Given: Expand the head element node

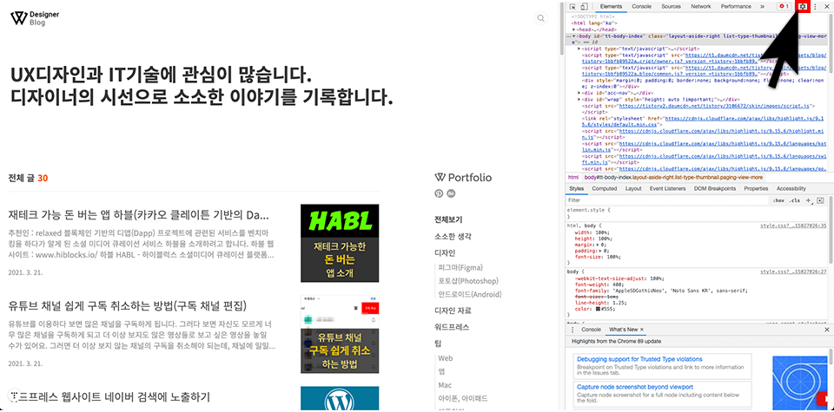Looking at the screenshot, I should pos(574,29).
